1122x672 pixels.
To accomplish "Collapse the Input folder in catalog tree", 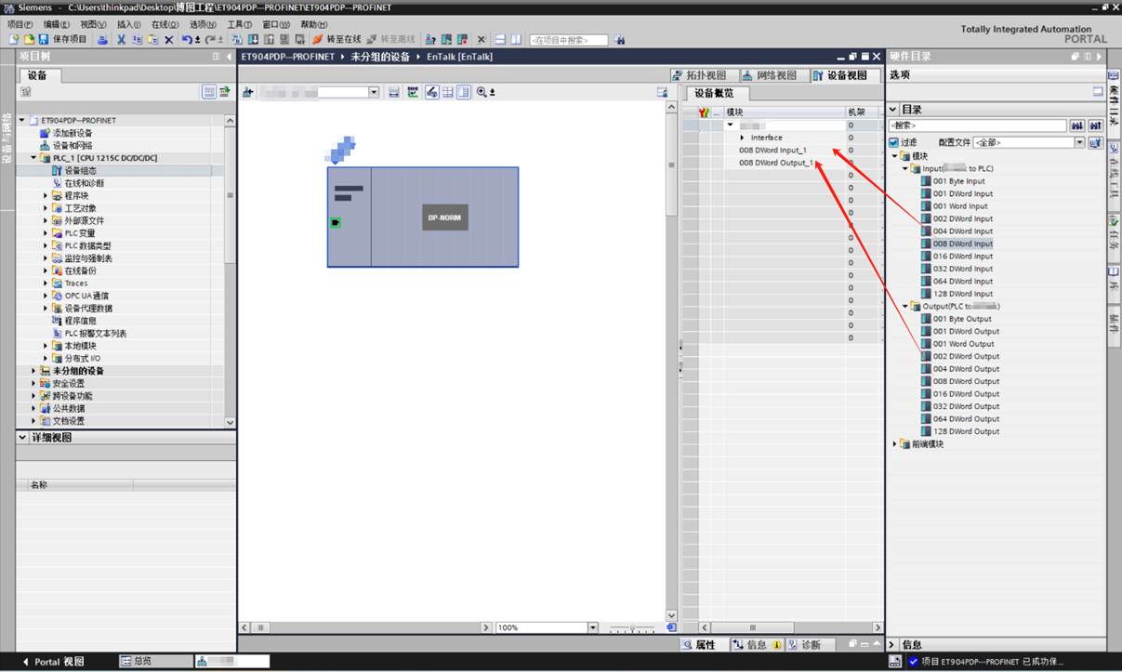I will 905,168.
